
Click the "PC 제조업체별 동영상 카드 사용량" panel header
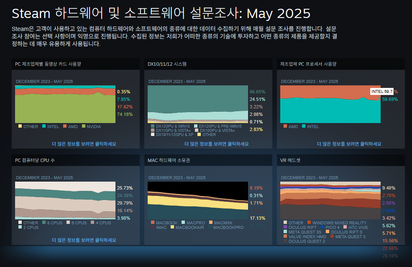coord(76,64)
